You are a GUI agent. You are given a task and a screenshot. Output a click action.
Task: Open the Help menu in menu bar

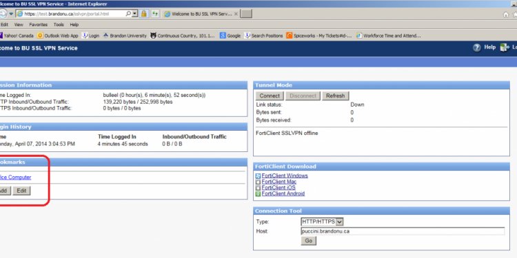[x=74, y=25]
